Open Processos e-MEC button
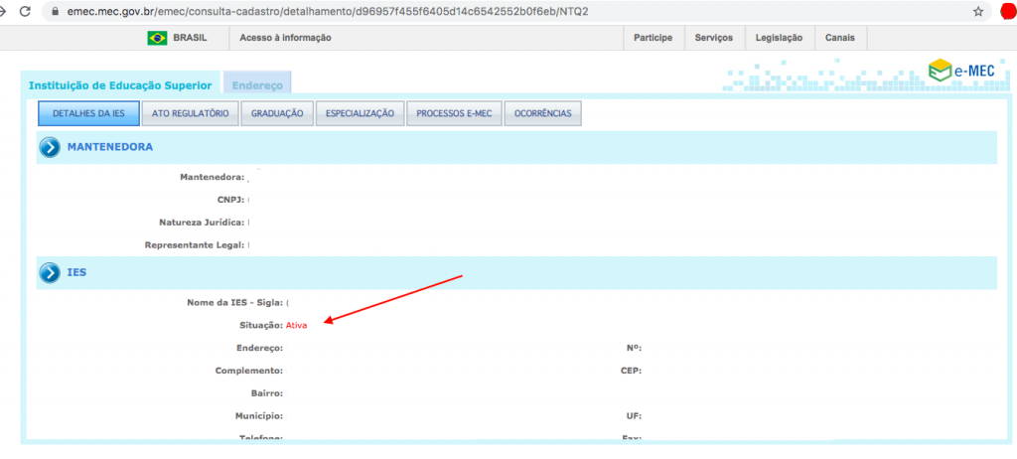Viewport: 1017px width, 459px height. 454,114
